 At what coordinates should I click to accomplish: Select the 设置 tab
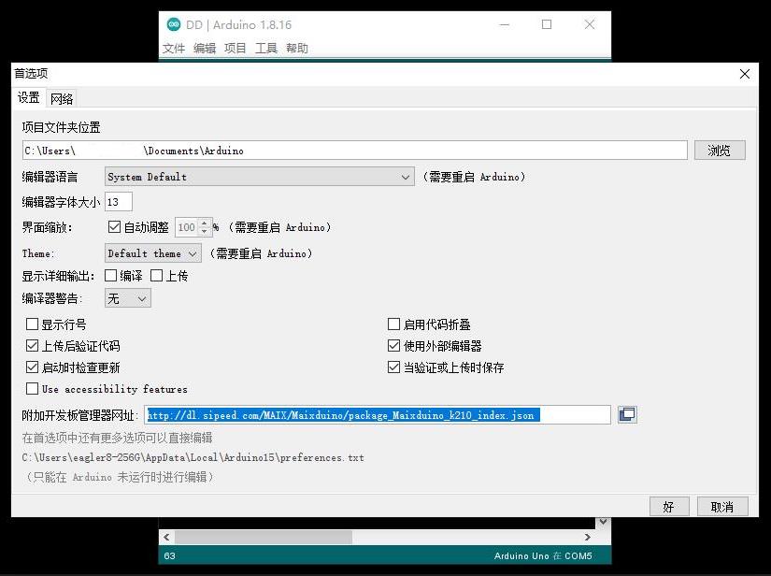[29, 97]
